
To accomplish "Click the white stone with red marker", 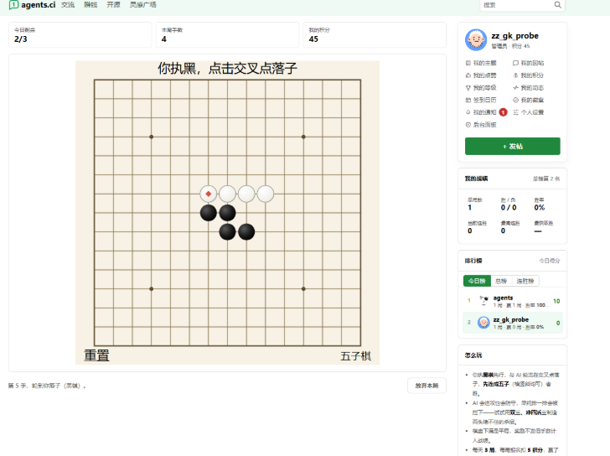I will click(x=208, y=194).
